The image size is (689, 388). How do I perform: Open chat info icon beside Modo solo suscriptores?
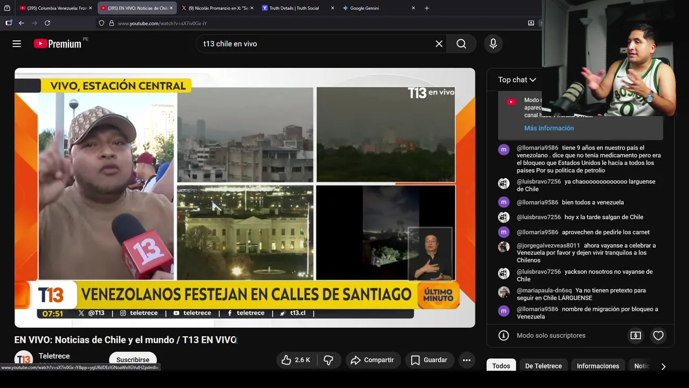[504, 335]
